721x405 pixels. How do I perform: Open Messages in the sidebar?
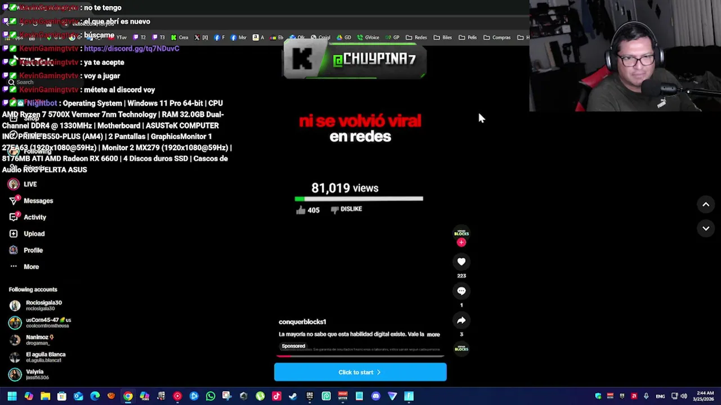point(31,201)
